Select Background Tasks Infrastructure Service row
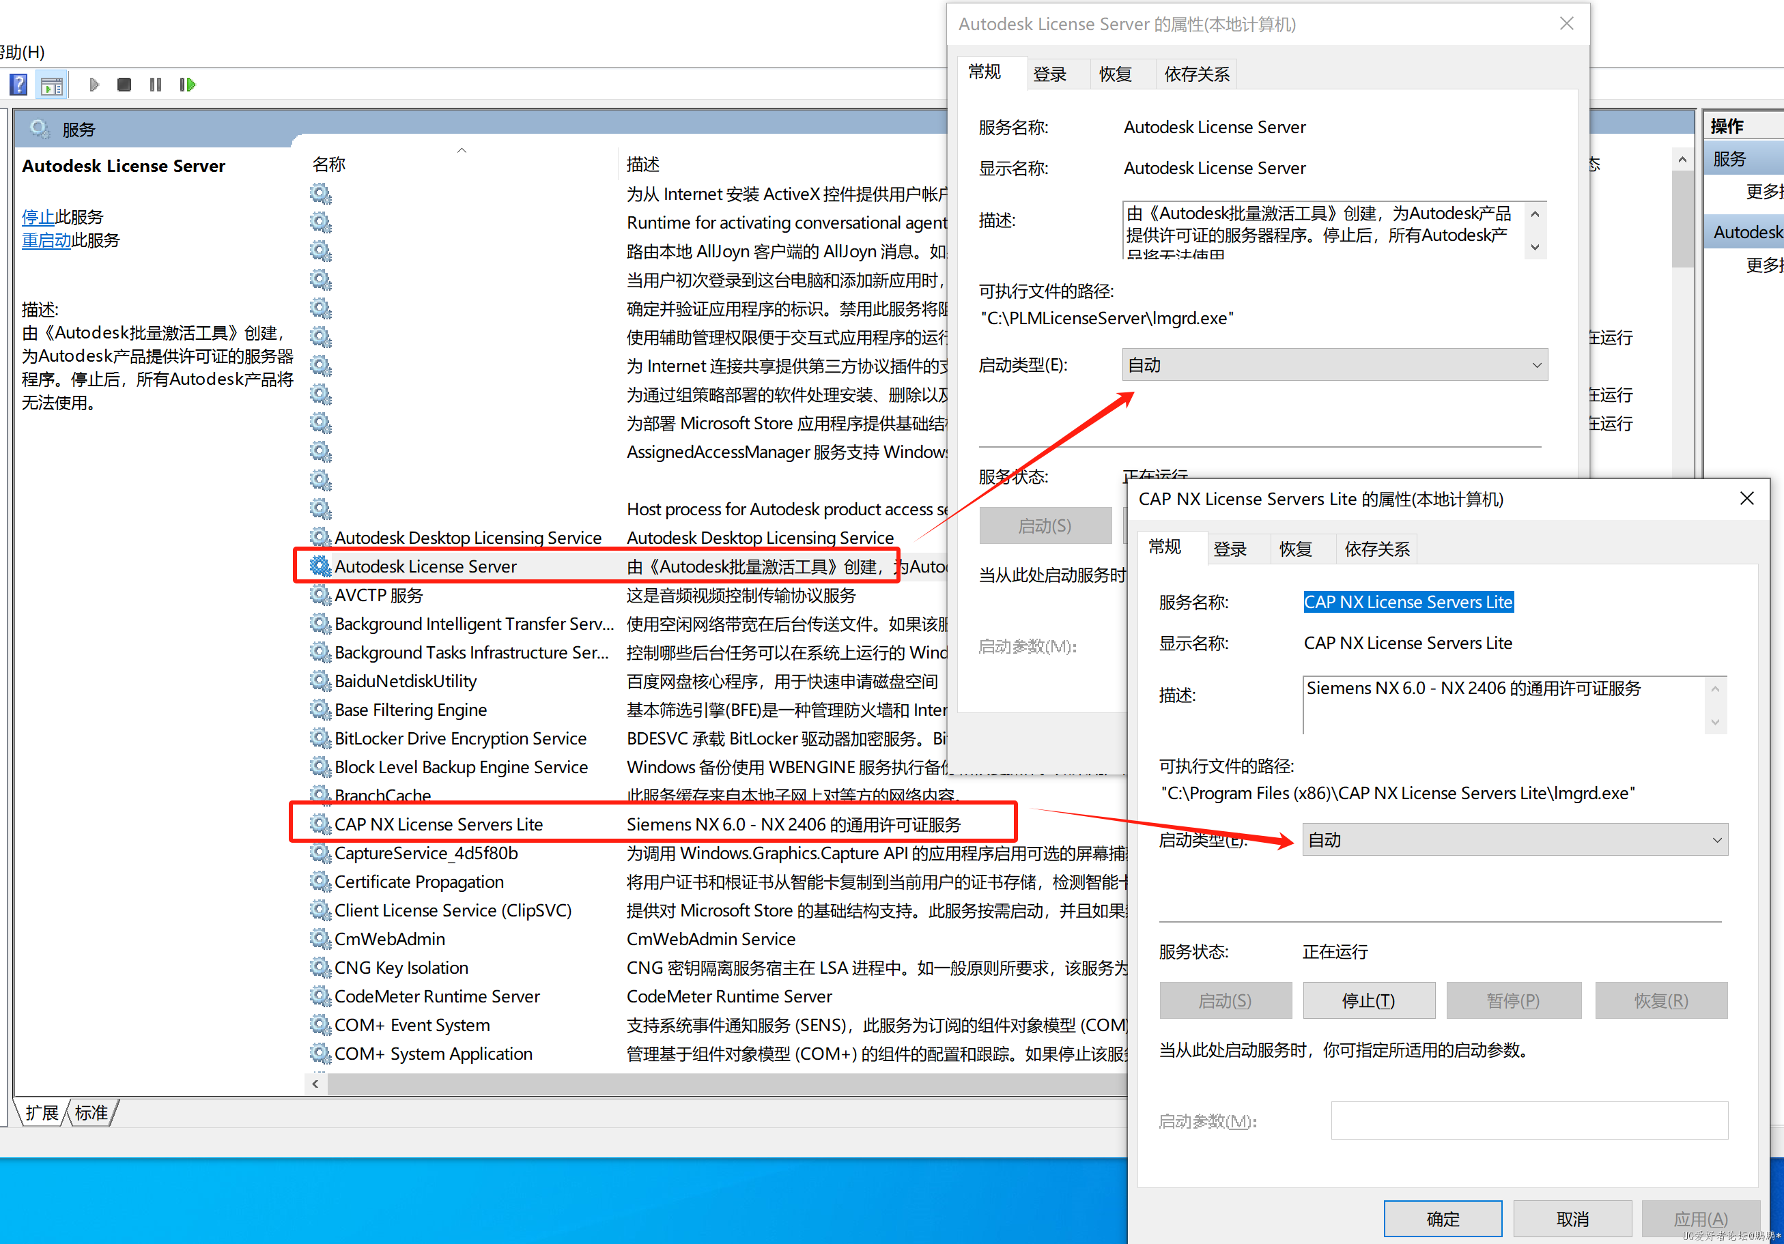The height and width of the screenshot is (1244, 1784). [x=472, y=652]
